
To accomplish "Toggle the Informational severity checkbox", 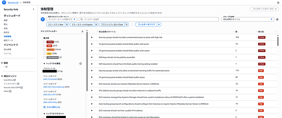I will 44,58.
